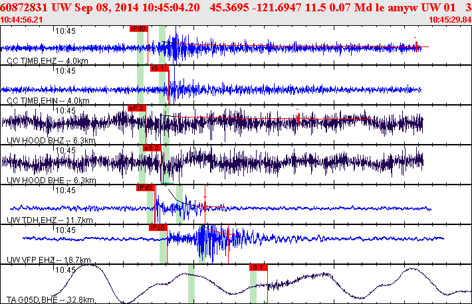
Task: Select the iPd0 pick flag on TJMB EHZ
Action: 139,29
